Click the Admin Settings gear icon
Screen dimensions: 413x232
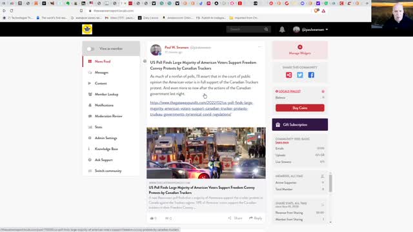[x=90, y=138]
